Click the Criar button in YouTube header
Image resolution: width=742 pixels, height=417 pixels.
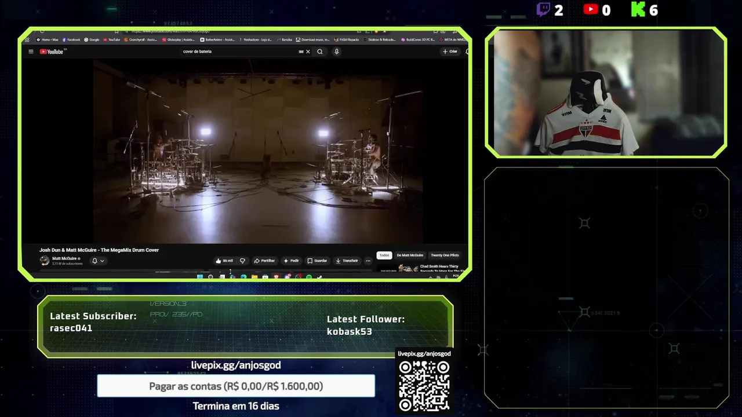coord(450,52)
